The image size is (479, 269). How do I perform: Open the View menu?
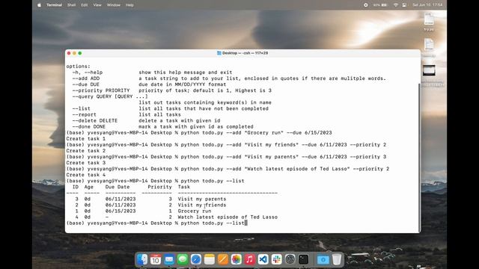click(x=97, y=5)
